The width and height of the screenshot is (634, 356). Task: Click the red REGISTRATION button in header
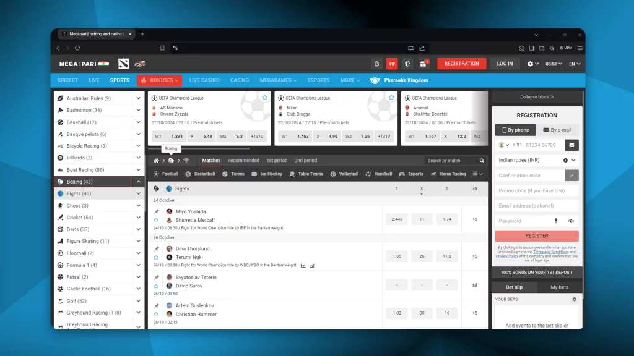point(461,64)
